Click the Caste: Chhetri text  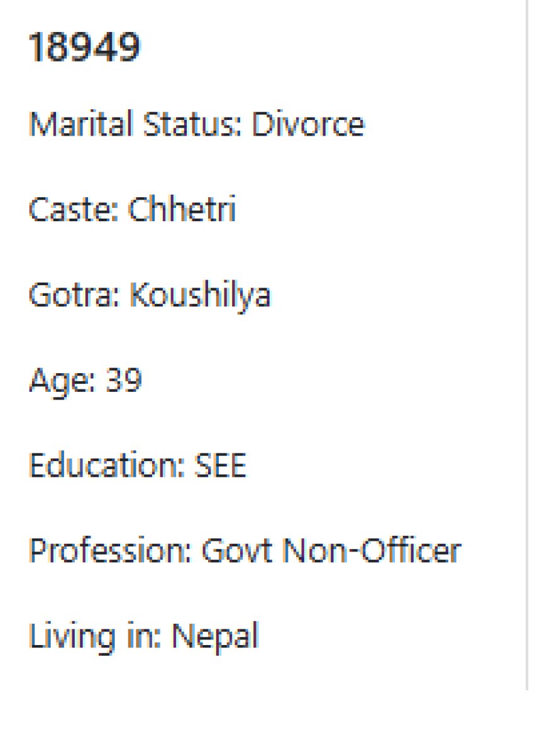[133, 209]
